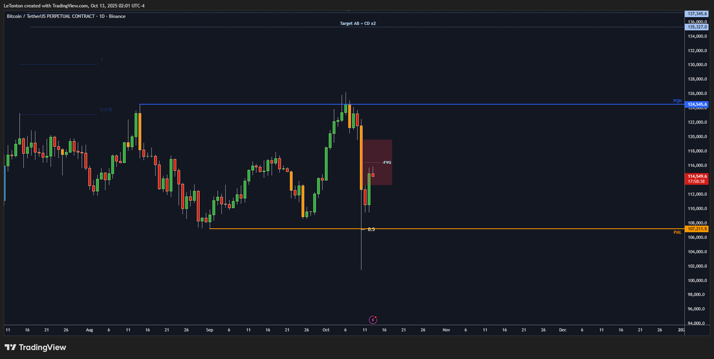The width and height of the screenshot is (714, 359).
Task: Click the chart title Bitcoin / TetherUS PERPETUAL CONTRACT
Action: 51,16
